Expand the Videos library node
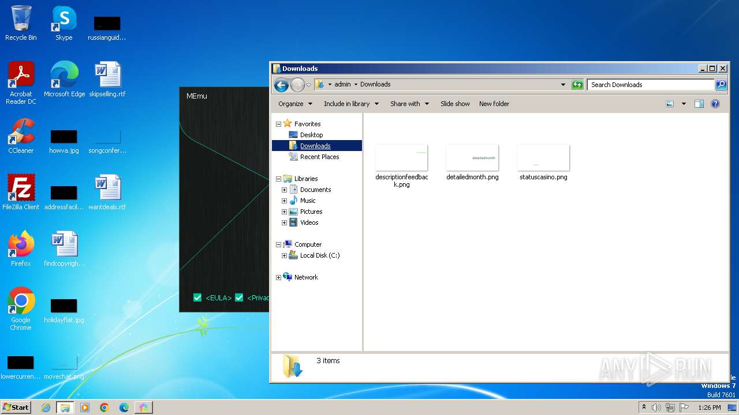Viewport: 739px width, 415px height. 284,222
